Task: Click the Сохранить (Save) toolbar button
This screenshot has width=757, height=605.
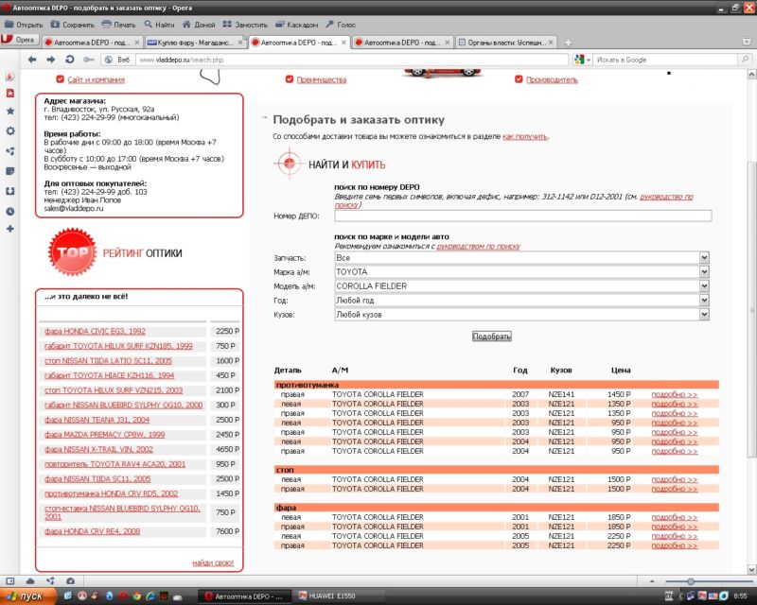Action: tap(73, 25)
